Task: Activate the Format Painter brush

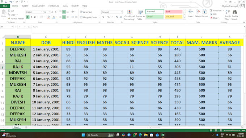Action: [x=9, y=18]
